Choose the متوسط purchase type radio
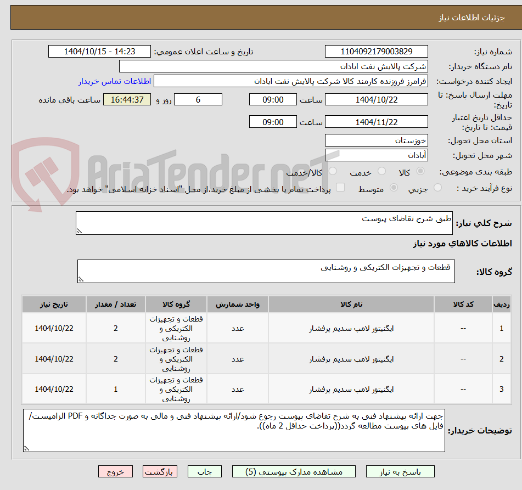522x490 pixels. pos(394,188)
